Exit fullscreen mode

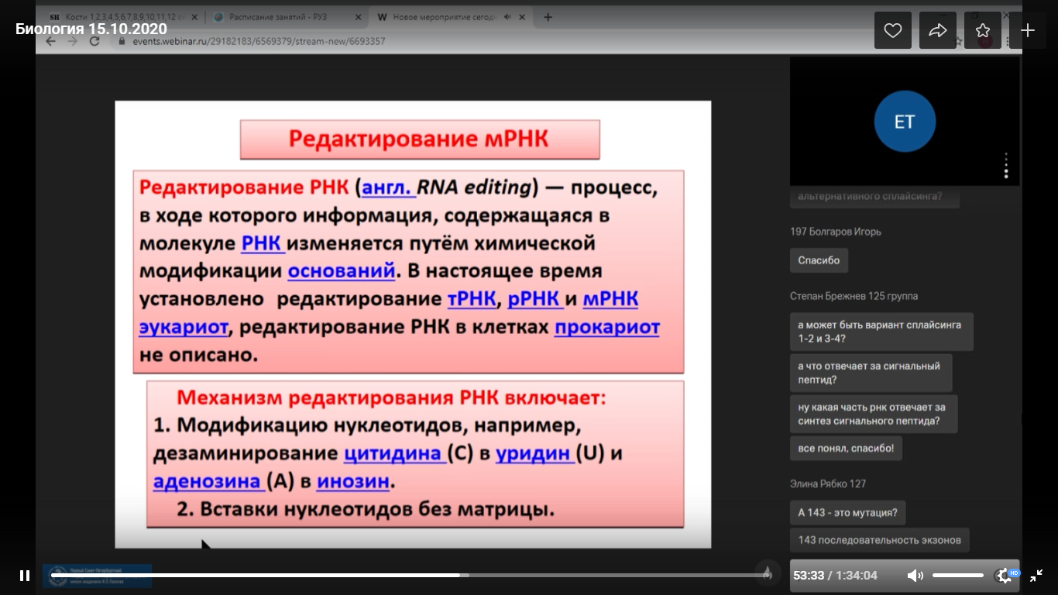click(x=1036, y=576)
